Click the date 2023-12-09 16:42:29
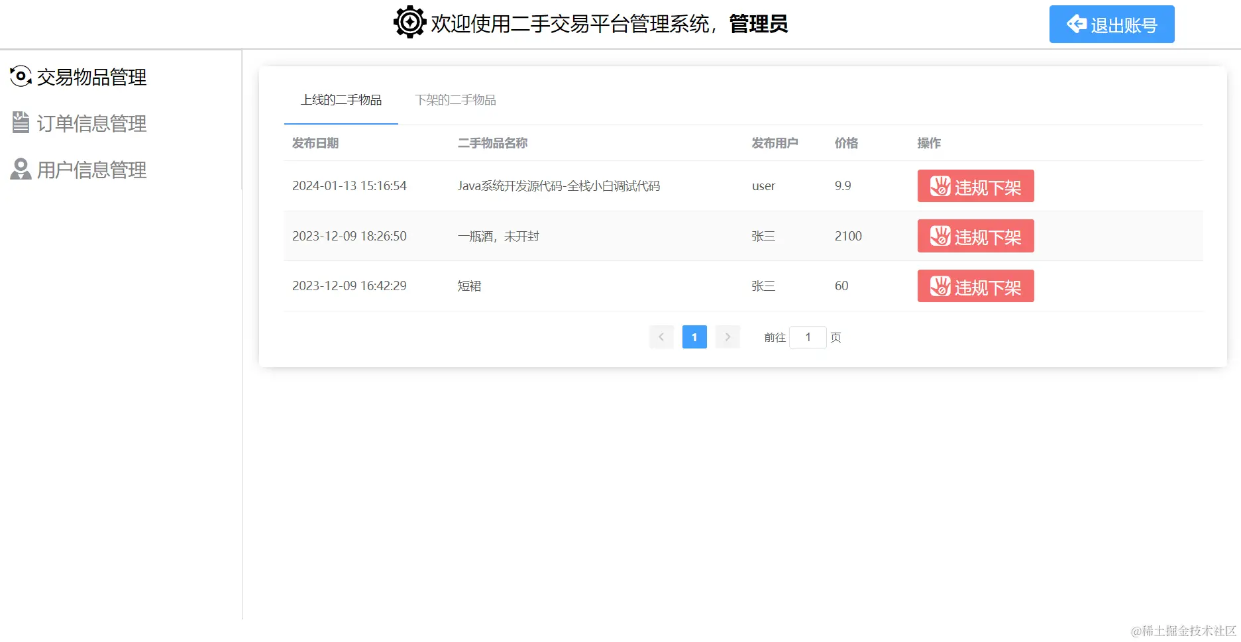 [349, 286]
